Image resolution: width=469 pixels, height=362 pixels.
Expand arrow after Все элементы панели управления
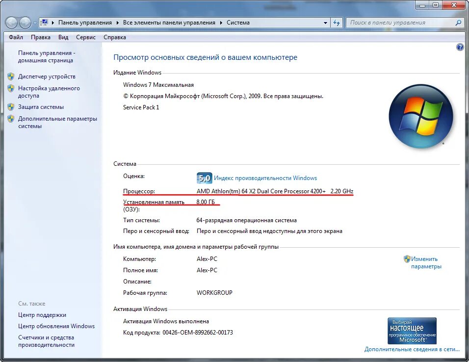221,23
